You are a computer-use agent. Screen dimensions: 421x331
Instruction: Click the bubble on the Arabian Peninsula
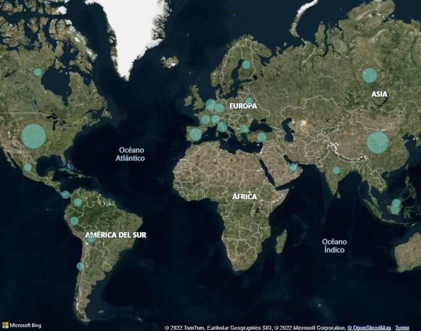pyautogui.click(x=293, y=167)
